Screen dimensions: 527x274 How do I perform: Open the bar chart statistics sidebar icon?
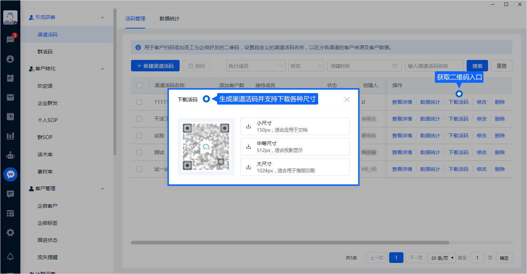10,136
